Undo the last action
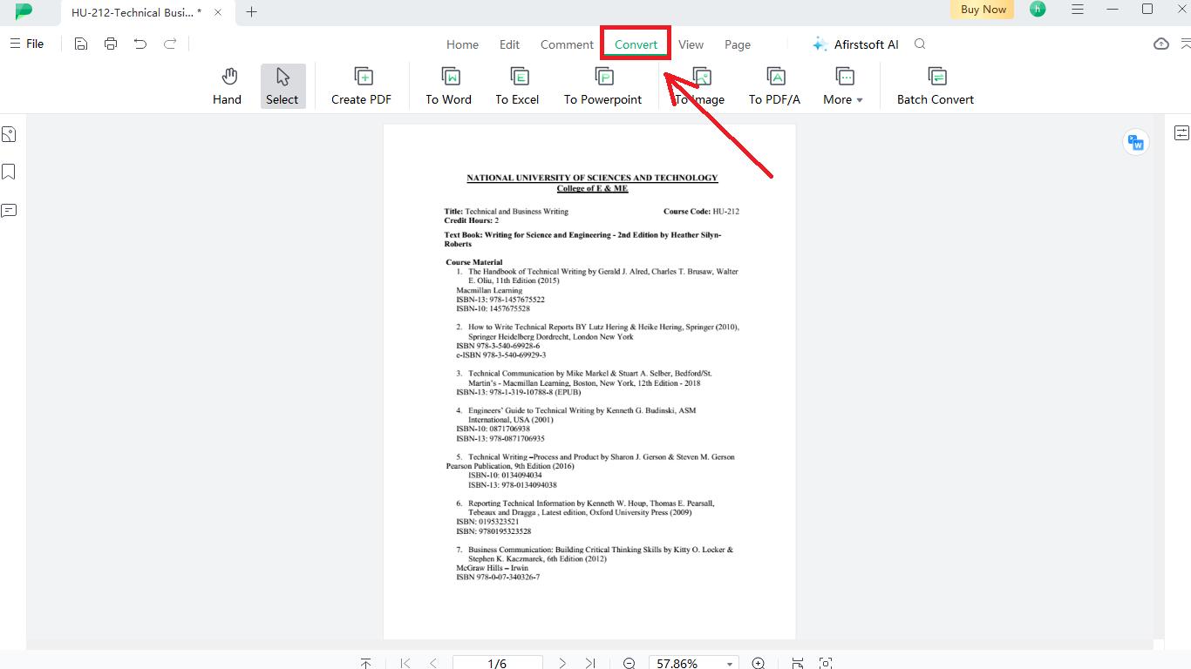The width and height of the screenshot is (1191, 669). pos(140,44)
